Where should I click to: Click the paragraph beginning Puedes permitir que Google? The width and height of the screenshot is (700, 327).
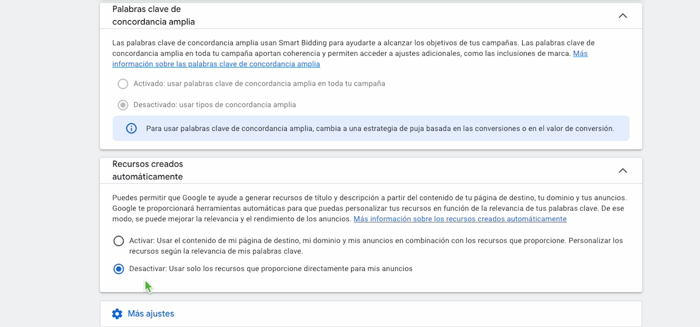coord(369,209)
